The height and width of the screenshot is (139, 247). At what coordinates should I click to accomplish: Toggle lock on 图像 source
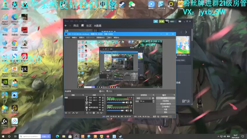103,103
